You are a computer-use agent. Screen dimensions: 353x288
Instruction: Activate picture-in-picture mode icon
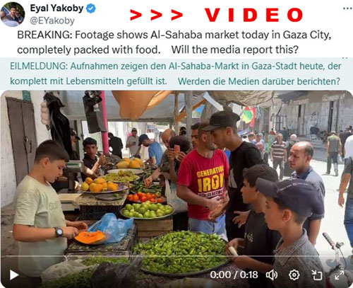(x=316, y=275)
